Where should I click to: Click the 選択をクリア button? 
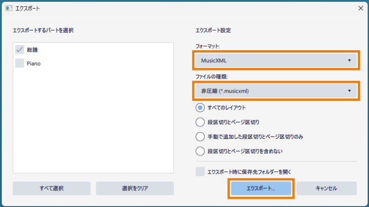tap(135, 188)
